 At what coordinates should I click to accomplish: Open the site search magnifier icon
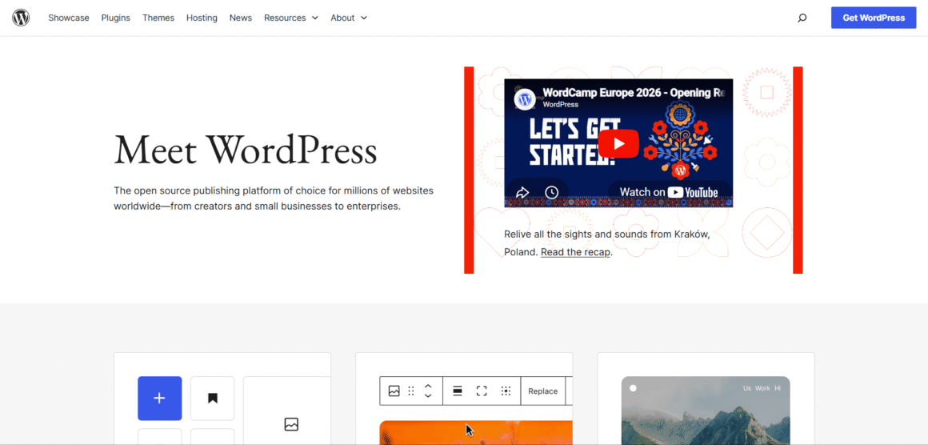pos(802,18)
